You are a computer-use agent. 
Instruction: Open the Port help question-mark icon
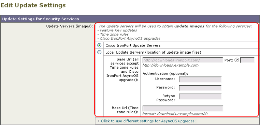(237, 60)
